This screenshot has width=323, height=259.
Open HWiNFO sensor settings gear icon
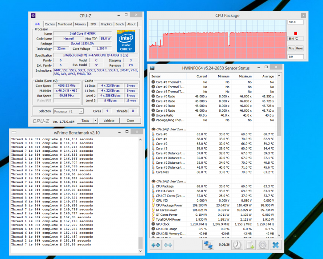[x=262, y=245]
